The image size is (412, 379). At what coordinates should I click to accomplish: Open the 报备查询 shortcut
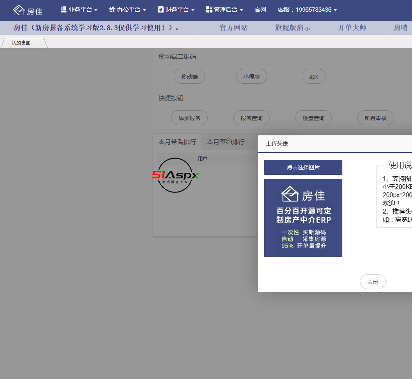point(252,118)
